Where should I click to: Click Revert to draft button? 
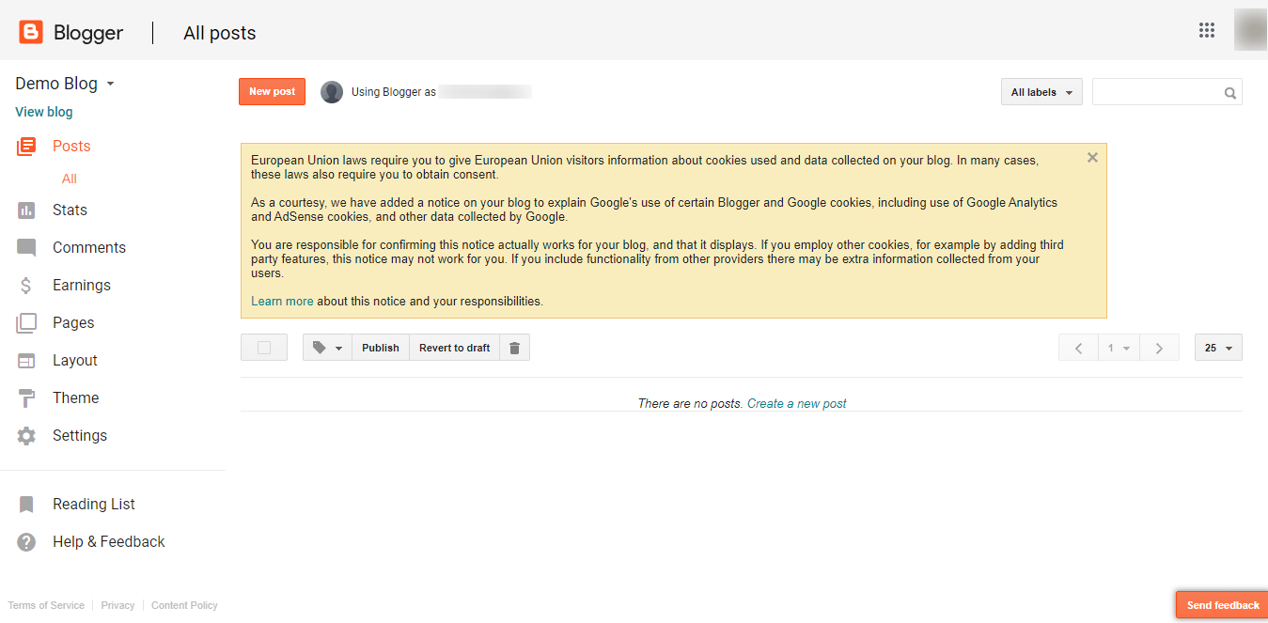point(455,348)
